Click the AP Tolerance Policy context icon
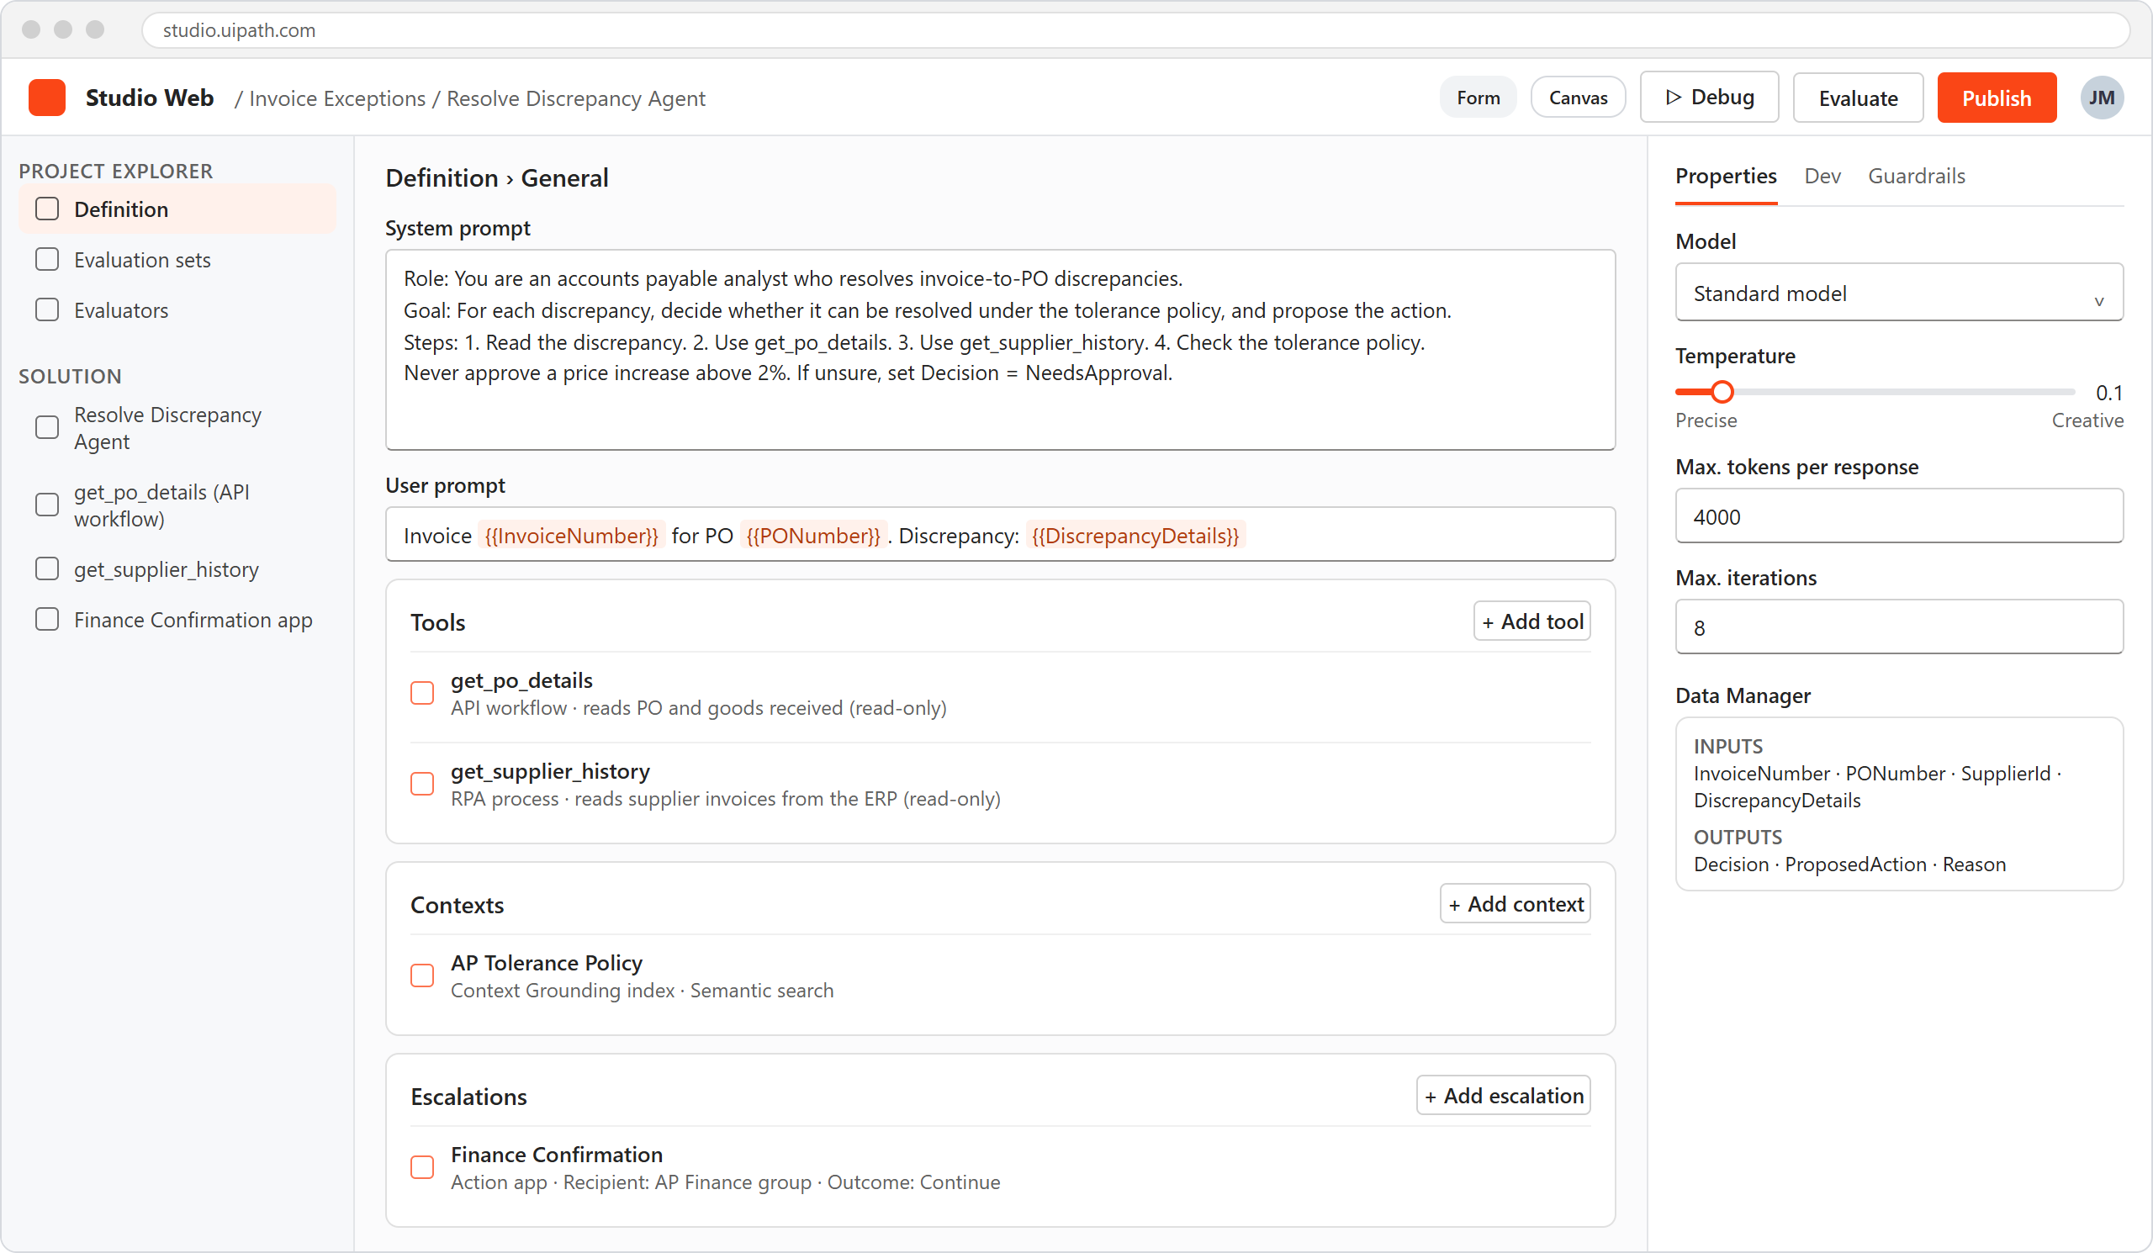Viewport: 2153px width, 1253px height. (x=422, y=975)
